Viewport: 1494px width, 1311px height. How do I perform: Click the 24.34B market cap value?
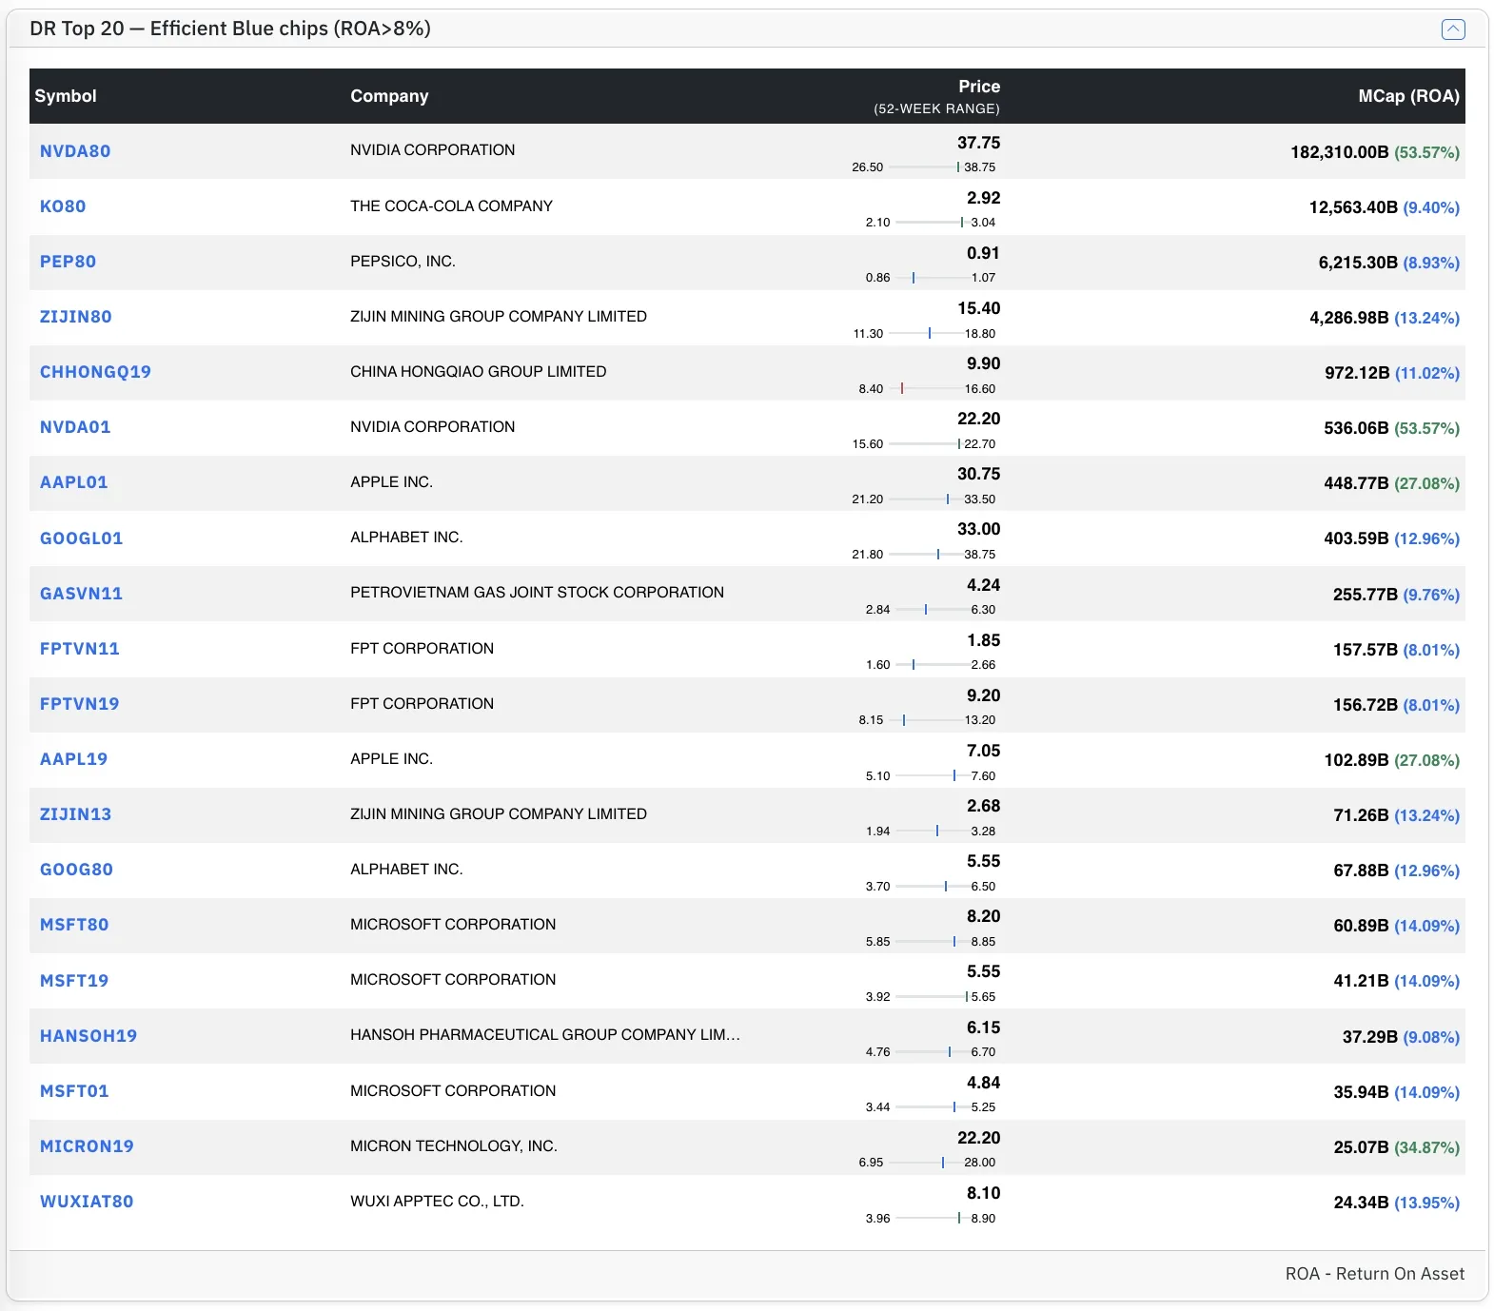[x=1362, y=1203]
